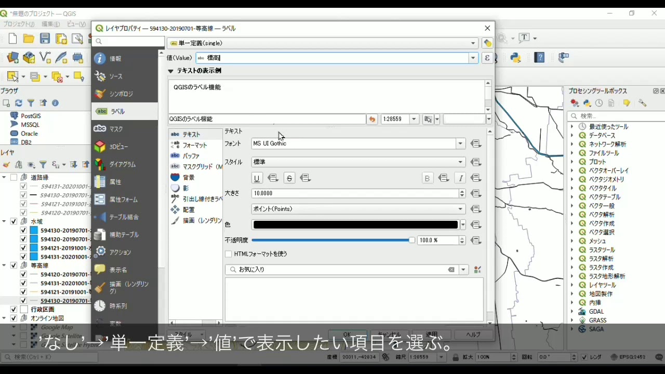This screenshot has width=665, height=374.
Task: Open the シンボロジ (Symbology) page
Action: tap(124, 94)
